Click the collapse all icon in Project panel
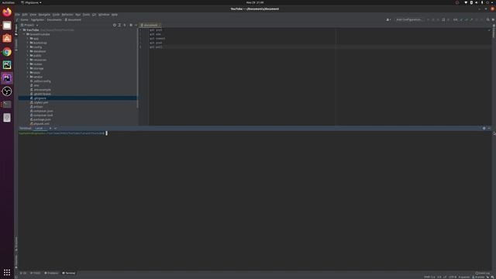This screenshot has width=496, height=279. [125, 25]
